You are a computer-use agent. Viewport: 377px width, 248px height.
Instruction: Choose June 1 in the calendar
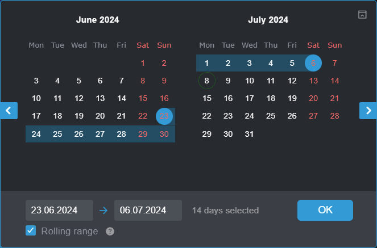point(143,63)
